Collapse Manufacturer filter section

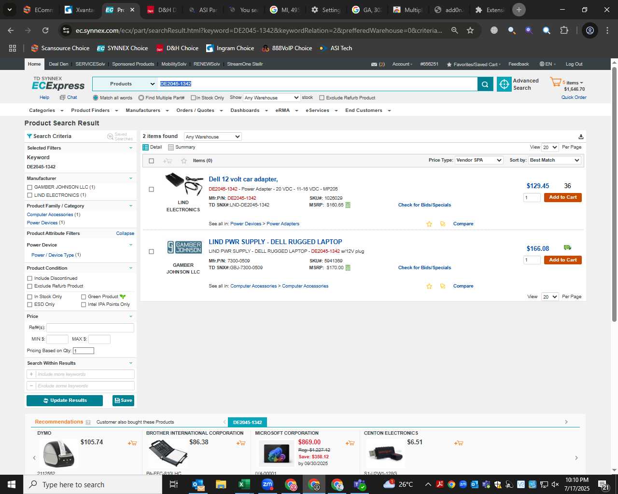point(131,178)
